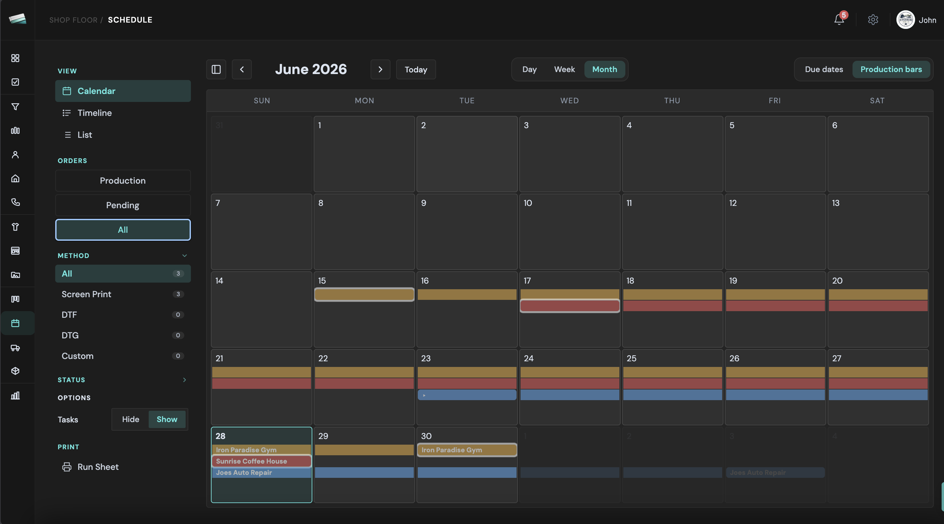Filter orders by Production
This screenshot has width=944, height=524.
point(123,181)
